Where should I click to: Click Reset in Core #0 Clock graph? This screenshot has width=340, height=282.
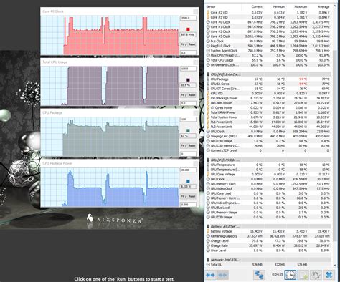coord(192,44)
